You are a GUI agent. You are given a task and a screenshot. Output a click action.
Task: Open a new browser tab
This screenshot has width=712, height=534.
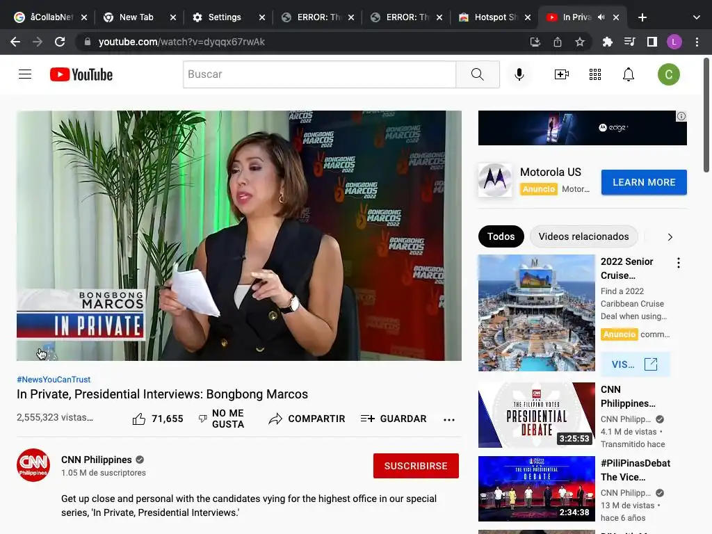pyautogui.click(x=642, y=17)
